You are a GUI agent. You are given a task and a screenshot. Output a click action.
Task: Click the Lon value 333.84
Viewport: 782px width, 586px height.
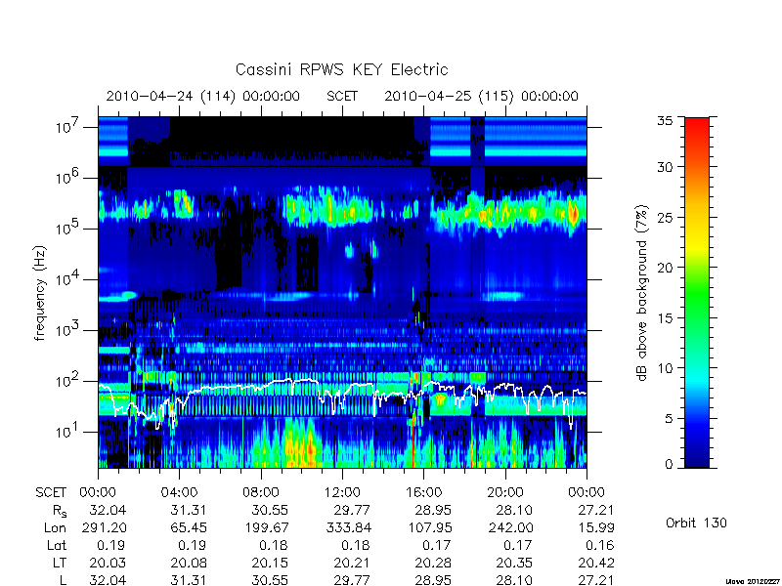pyautogui.click(x=349, y=527)
